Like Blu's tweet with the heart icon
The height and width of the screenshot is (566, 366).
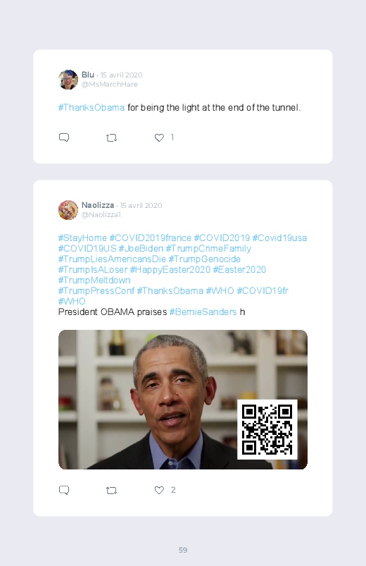159,137
